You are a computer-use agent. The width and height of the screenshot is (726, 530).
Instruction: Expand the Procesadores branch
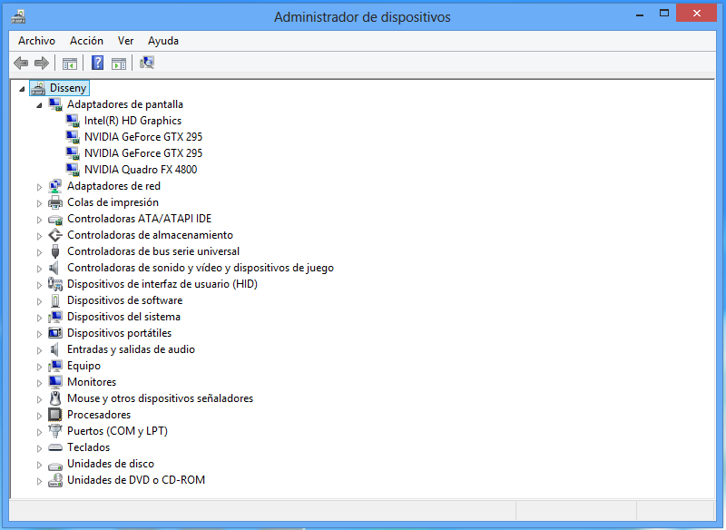(39, 416)
